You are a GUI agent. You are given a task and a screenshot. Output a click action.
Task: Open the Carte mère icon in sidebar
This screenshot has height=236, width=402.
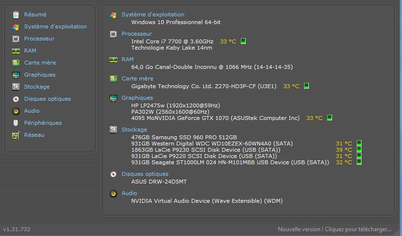pyautogui.click(x=15, y=63)
